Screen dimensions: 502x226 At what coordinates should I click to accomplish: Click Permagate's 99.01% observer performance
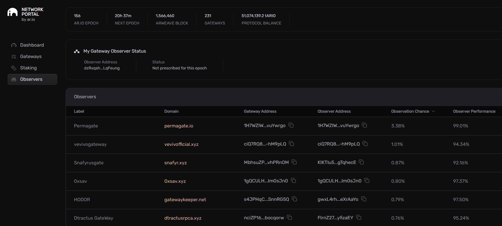(x=461, y=126)
